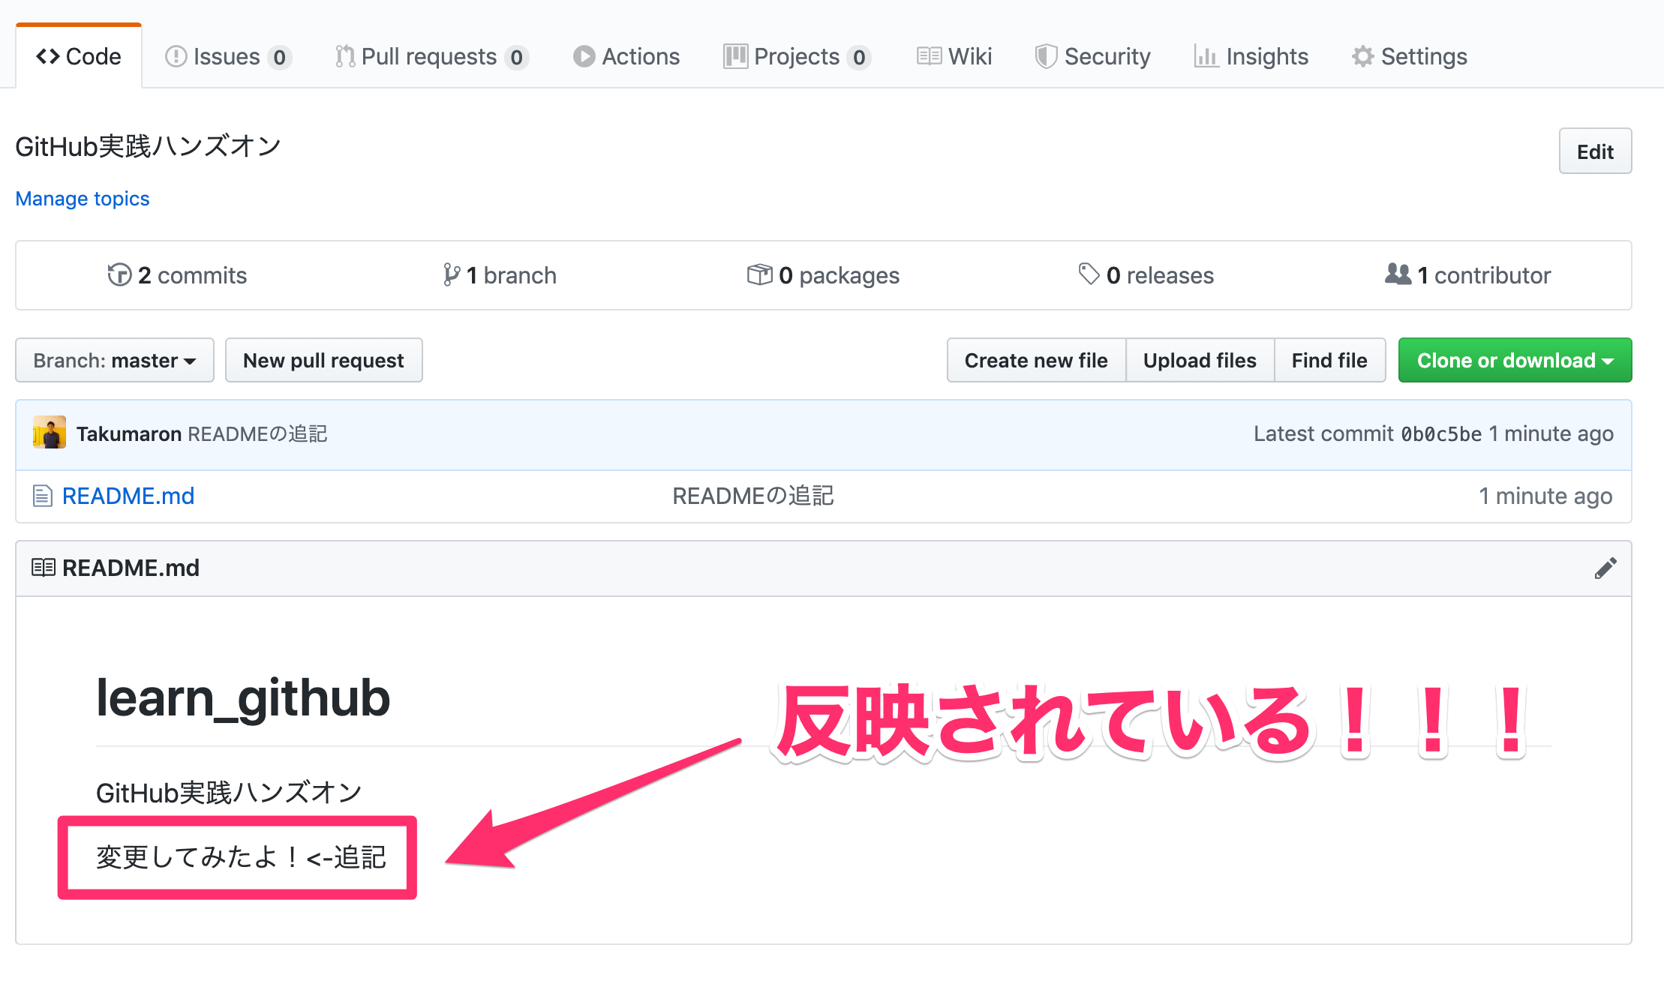
Task: Click Takumaron's avatar thumbnail
Action: pyautogui.click(x=50, y=433)
